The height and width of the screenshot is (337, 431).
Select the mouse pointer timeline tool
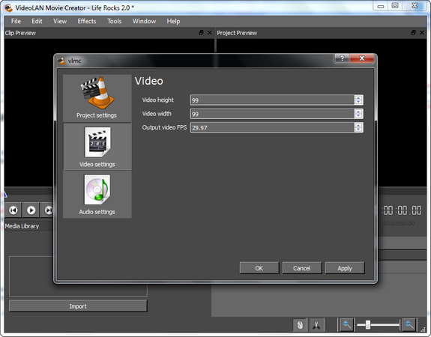point(300,325)
